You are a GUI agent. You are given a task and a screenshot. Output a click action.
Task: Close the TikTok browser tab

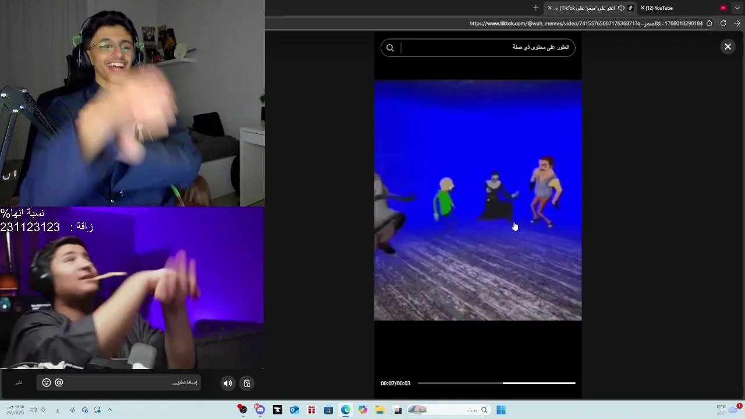point(549,8)
